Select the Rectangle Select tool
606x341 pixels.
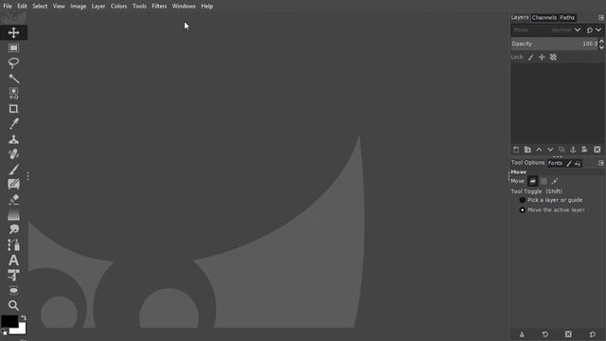pyautogui.click(x=13, y=48)
